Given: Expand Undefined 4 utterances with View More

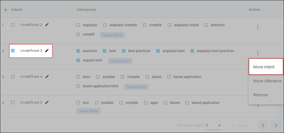Looking at the screenshot, I should click(136, 87).
